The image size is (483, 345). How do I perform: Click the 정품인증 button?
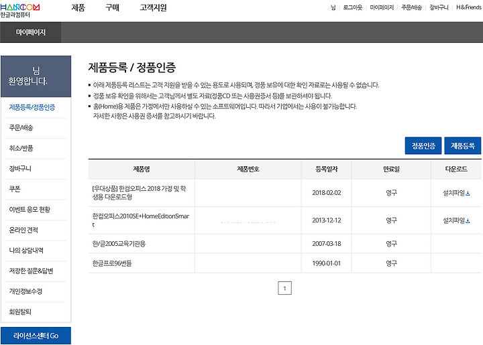tap(423, 146)
